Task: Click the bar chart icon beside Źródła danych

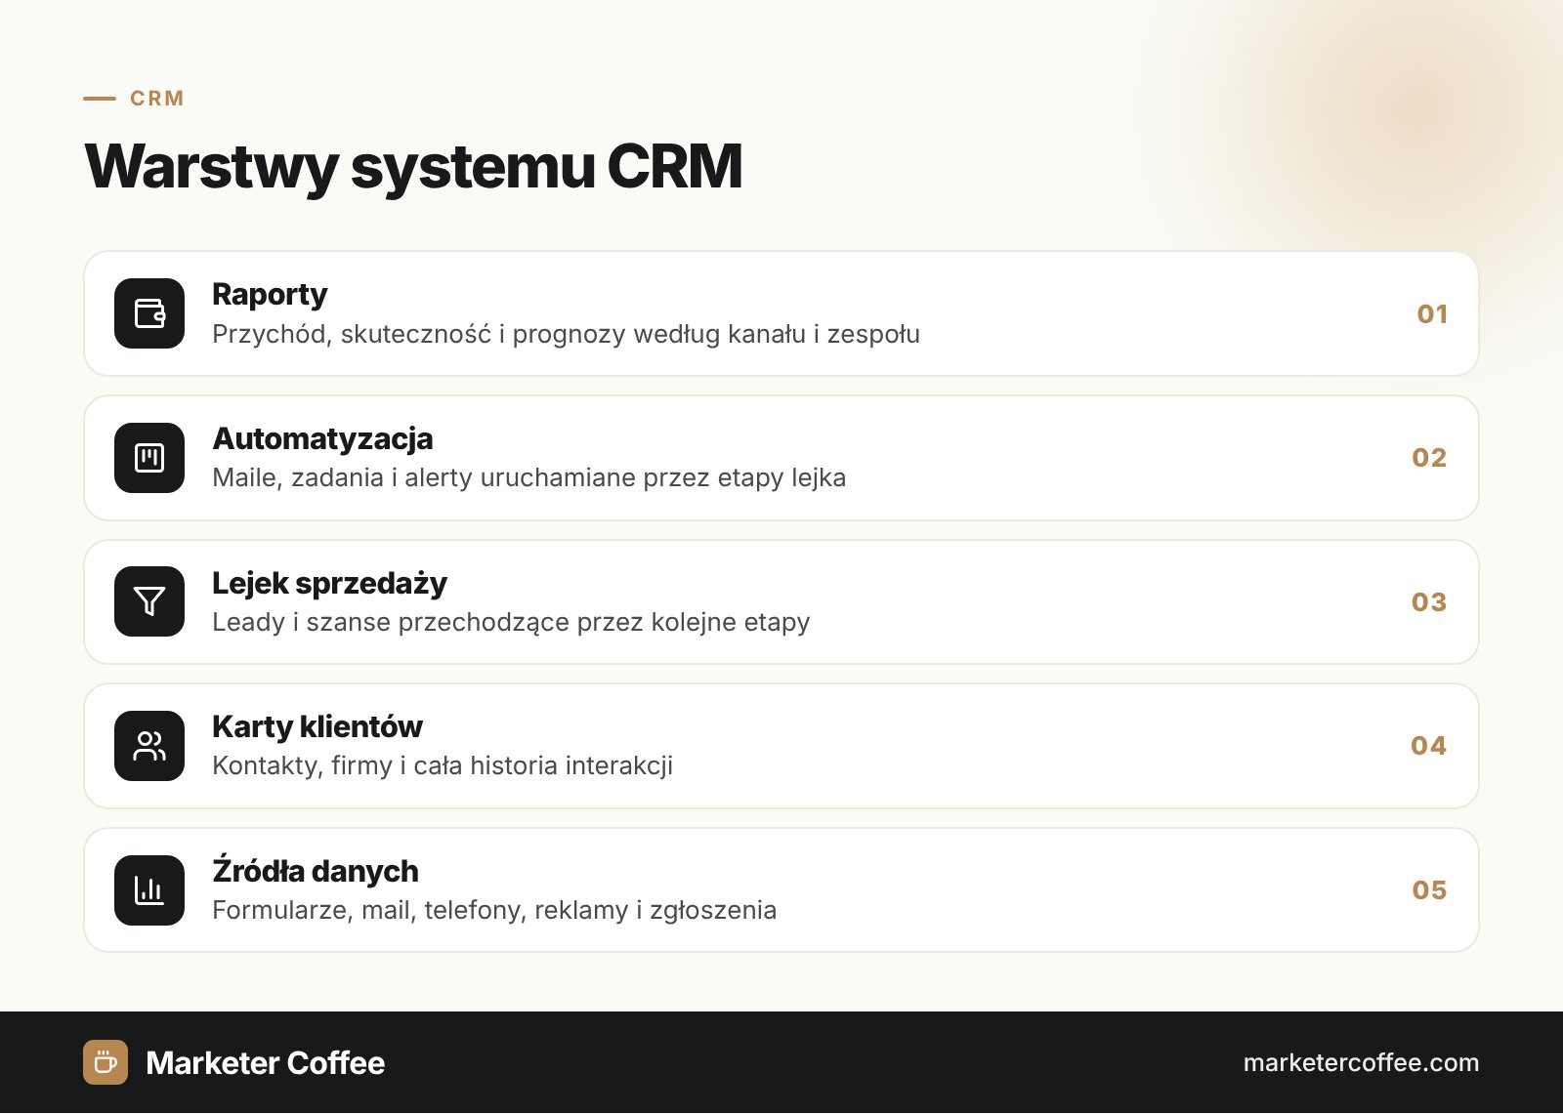Action: tap(149, 890)
